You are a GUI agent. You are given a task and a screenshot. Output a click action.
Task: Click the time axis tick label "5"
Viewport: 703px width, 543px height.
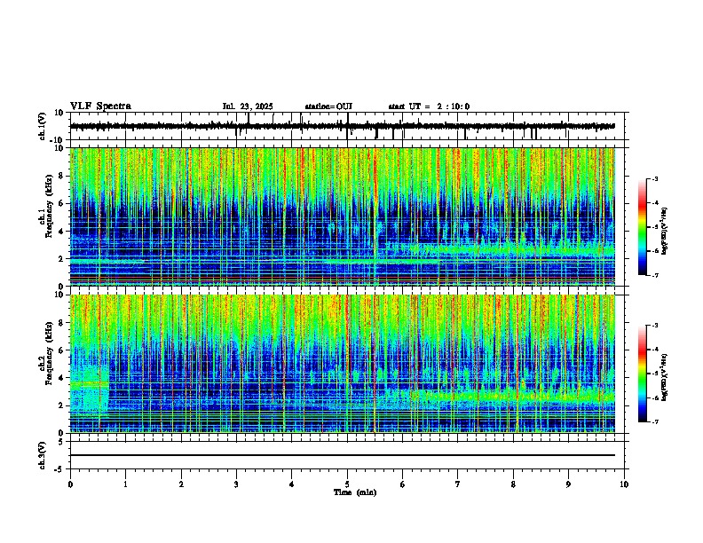click(x=347, y=484)
